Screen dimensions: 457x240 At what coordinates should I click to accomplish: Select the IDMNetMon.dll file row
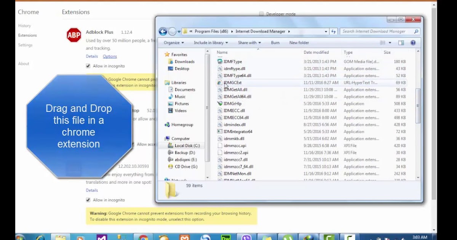click(312, 174)
